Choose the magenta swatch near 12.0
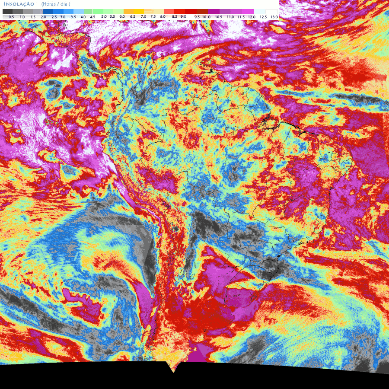389x389 pixels. 248,12
